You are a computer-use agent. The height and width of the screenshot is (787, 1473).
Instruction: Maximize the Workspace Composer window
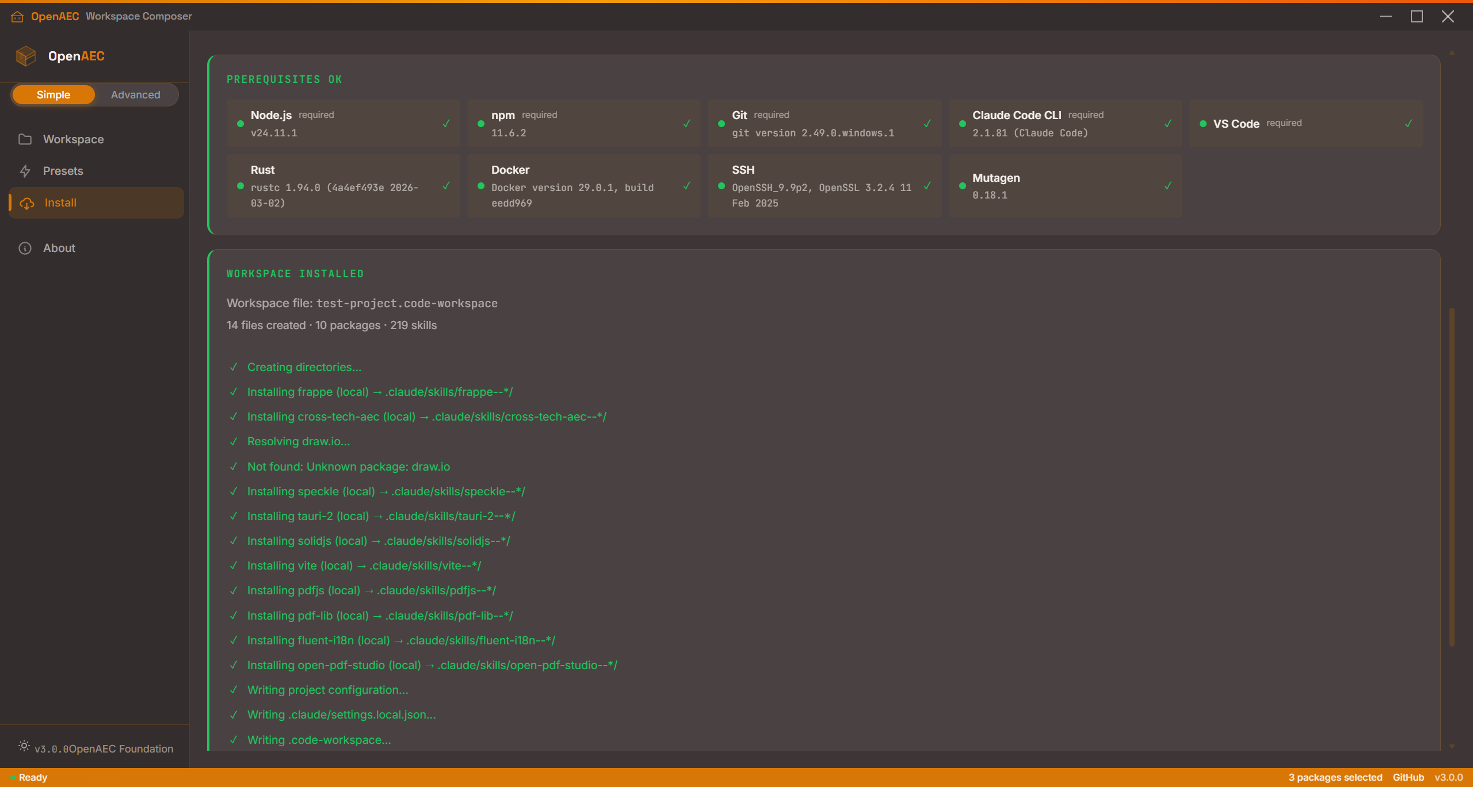[1417, 16]
